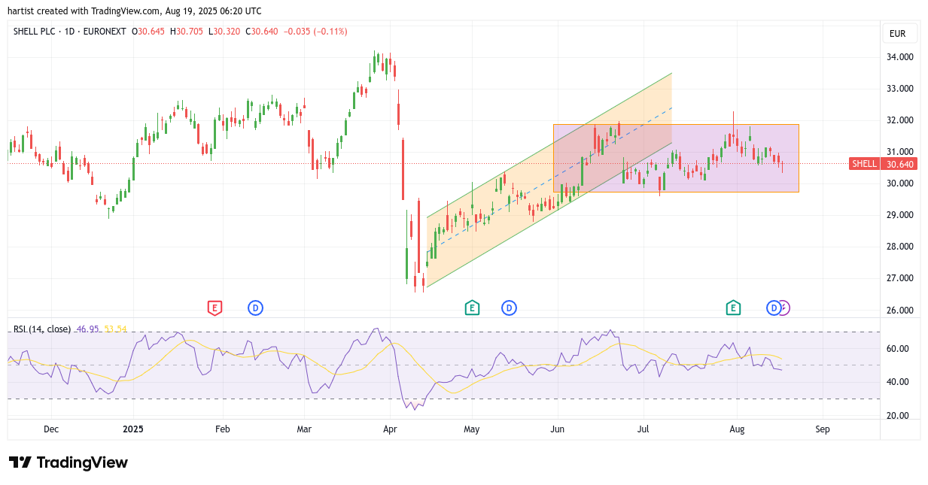Click the 31.000 price axis label

tap(900, 152)
